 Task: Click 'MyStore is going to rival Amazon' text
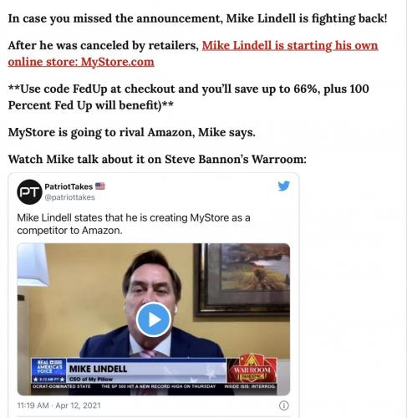point(132,132)
